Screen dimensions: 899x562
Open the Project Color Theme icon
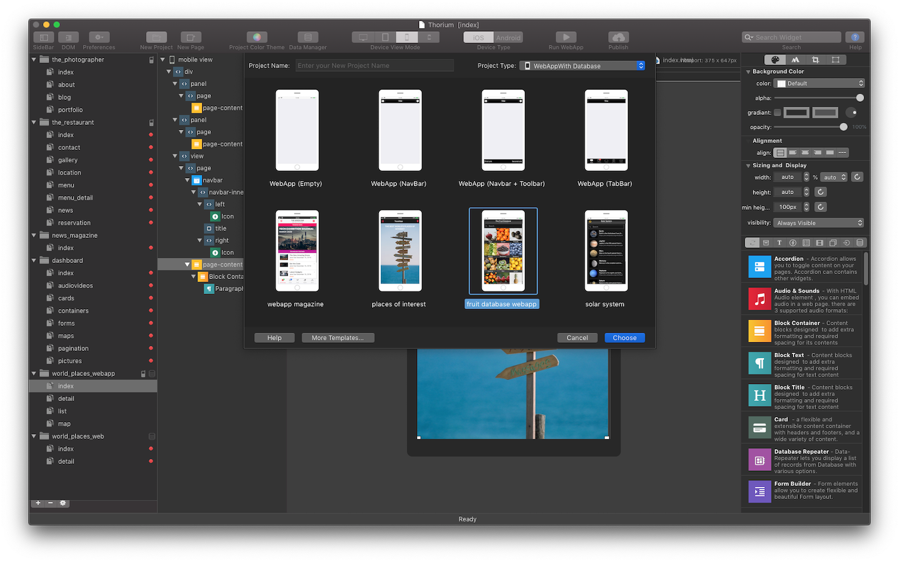(257, 37)
